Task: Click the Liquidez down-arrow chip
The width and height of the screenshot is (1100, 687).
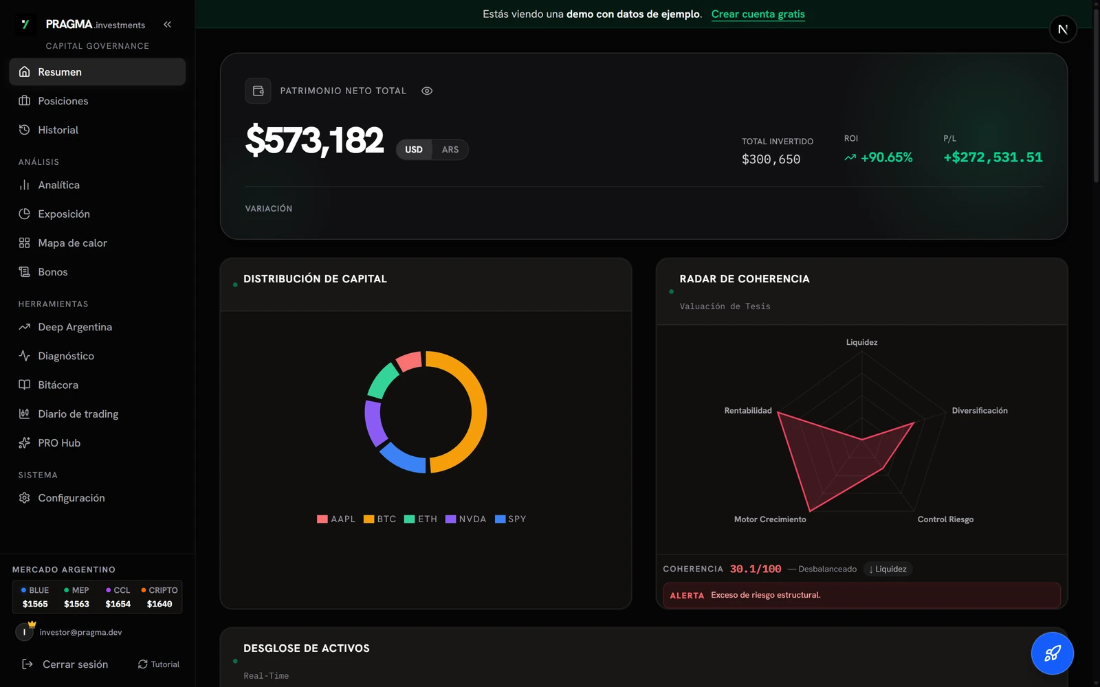Action: click(x=888, y=569)
